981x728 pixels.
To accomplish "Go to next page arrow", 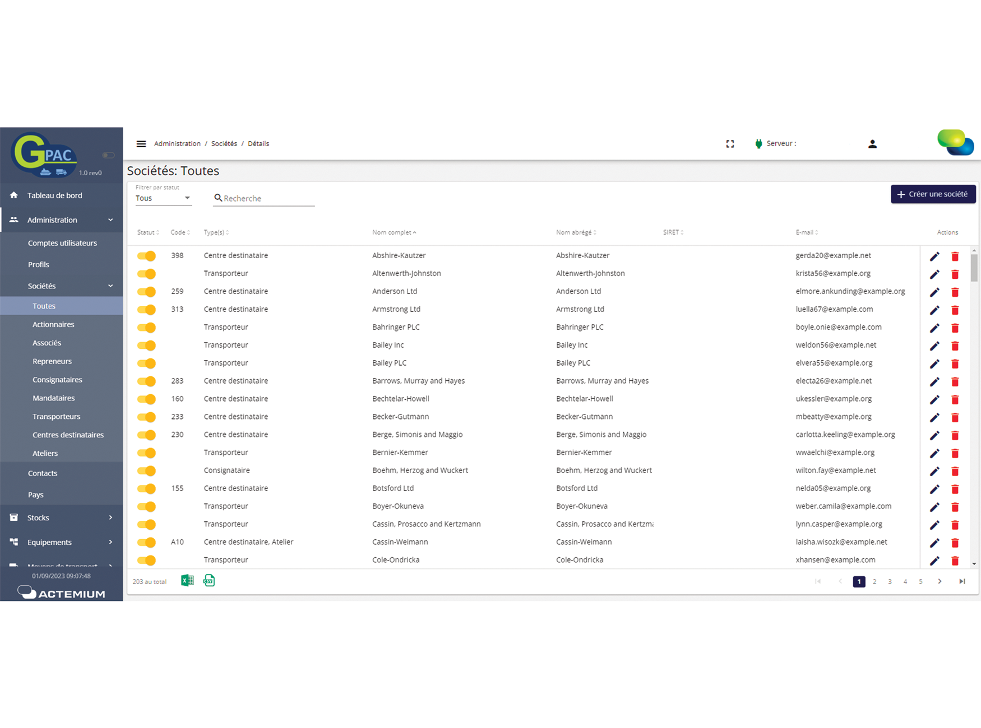I will click(940, 582).
